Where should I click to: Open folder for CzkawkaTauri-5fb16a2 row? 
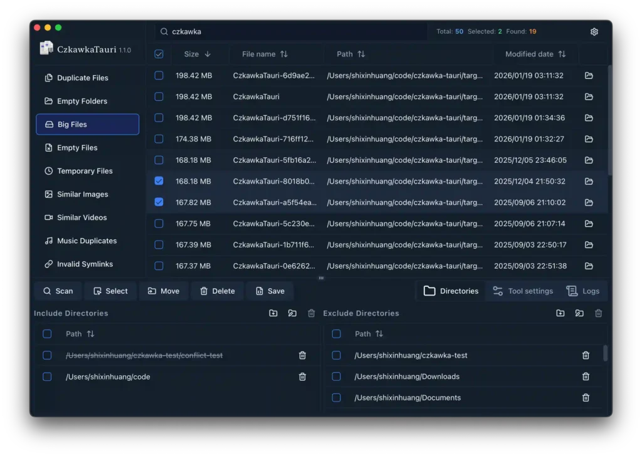[589, 160]
